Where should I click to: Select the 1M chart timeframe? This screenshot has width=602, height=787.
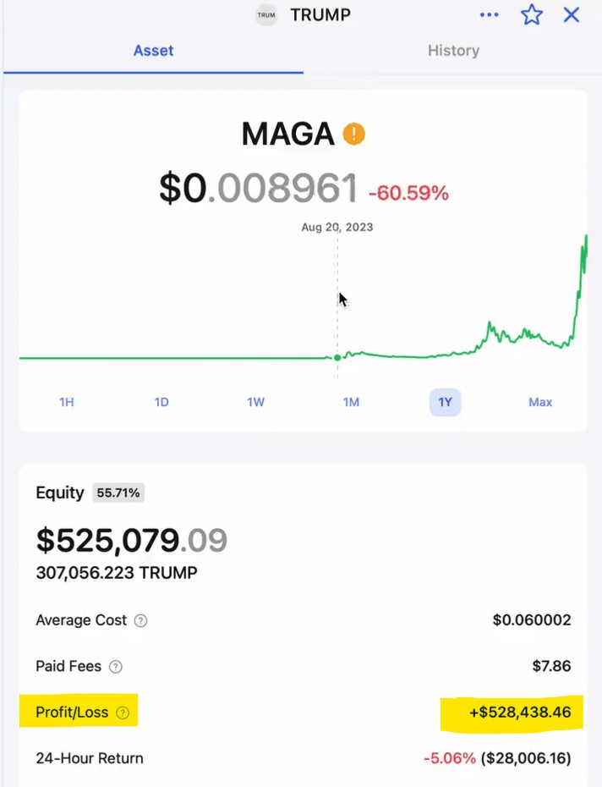351,402
